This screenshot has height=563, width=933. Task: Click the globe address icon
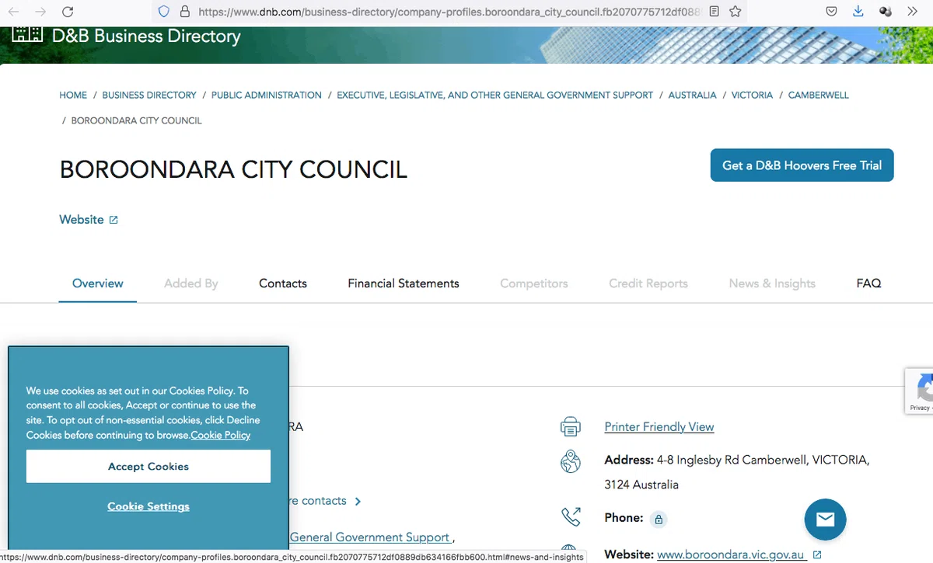click(571, 461)
